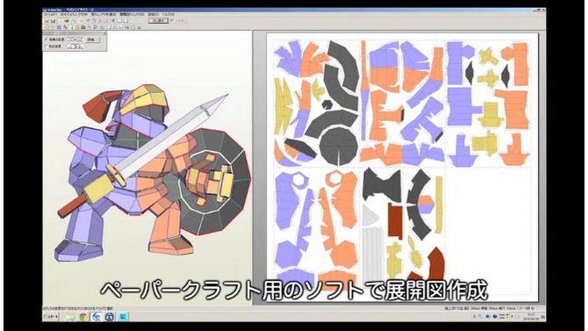Image resolution: width=588 pixels, height=331 pixels.
Task: Click the Open file folder icon
Action: [47, 21]
